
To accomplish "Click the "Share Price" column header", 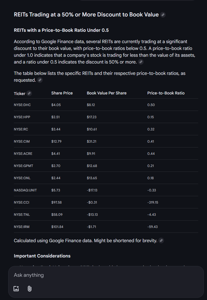I will click(x=62, y=93).
